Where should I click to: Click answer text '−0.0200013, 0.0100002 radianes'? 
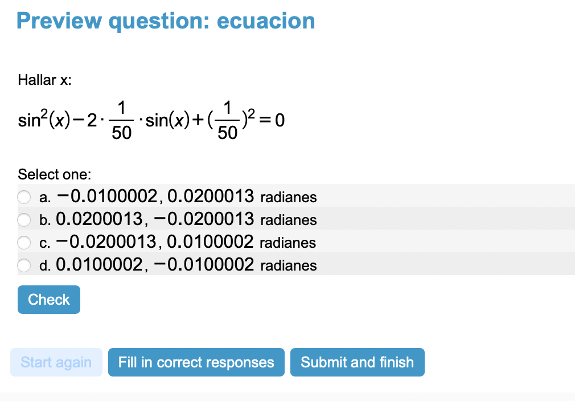tap(187, 243)
